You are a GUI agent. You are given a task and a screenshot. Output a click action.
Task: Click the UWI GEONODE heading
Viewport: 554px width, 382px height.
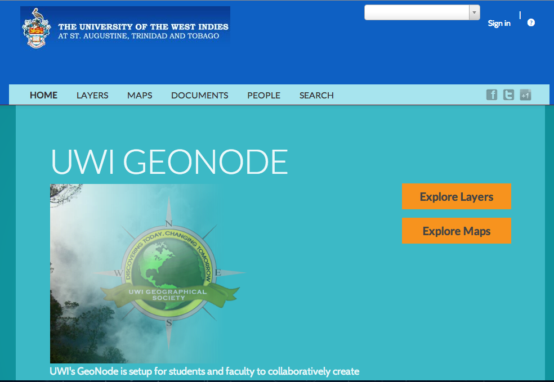coord(169,161)
